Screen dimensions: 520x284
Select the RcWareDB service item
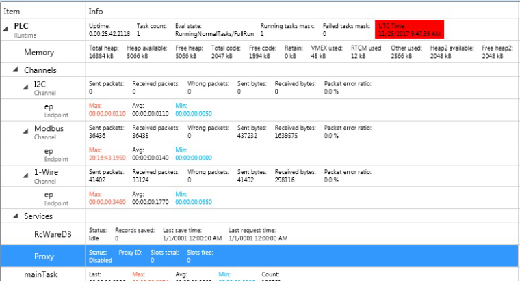tap(53, 235)
